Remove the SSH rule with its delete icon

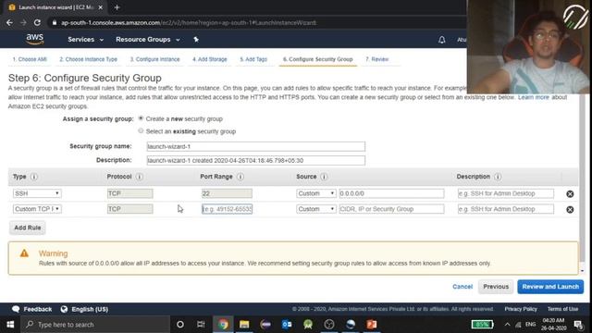[570, 193]
